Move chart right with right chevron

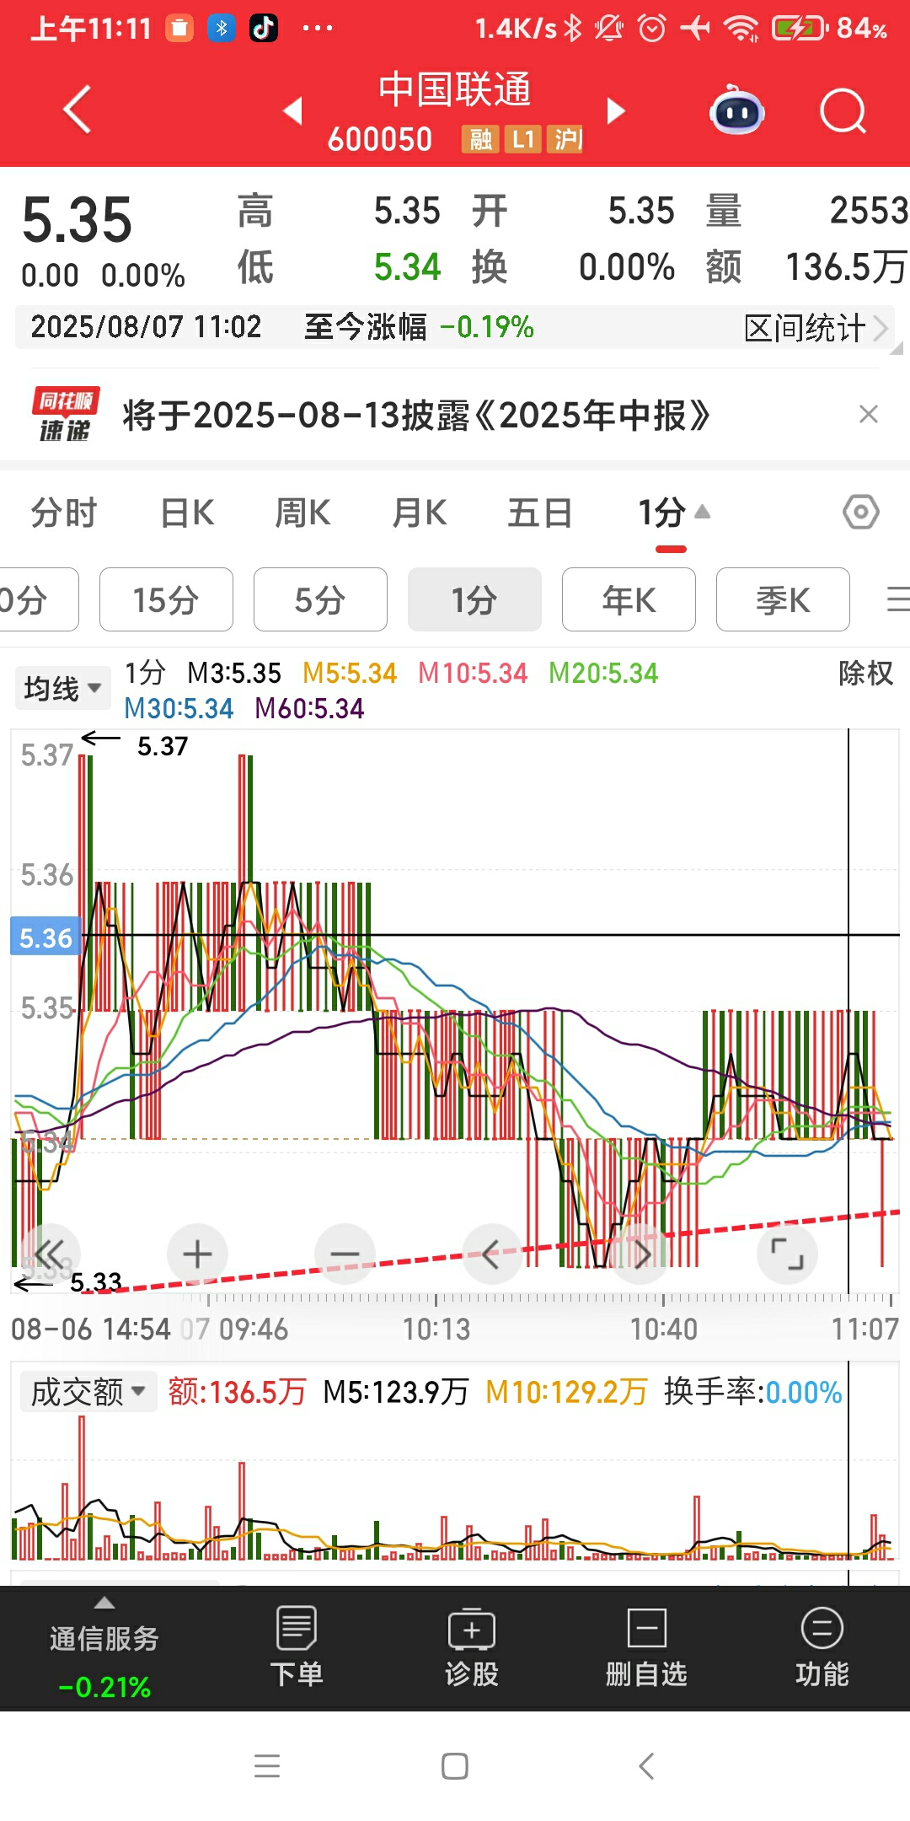point(640,1254)
